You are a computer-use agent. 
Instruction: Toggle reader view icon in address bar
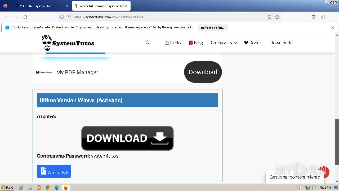270,17
